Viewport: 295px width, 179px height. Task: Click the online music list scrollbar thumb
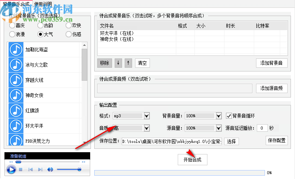85,65
